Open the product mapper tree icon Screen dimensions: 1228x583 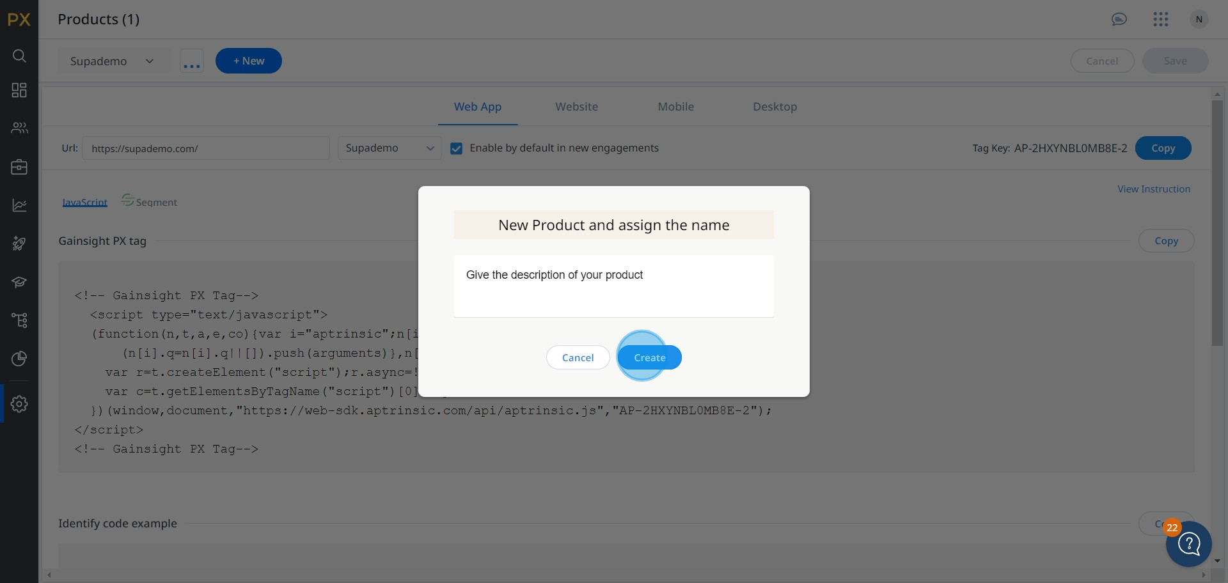(x=19, y=320)
